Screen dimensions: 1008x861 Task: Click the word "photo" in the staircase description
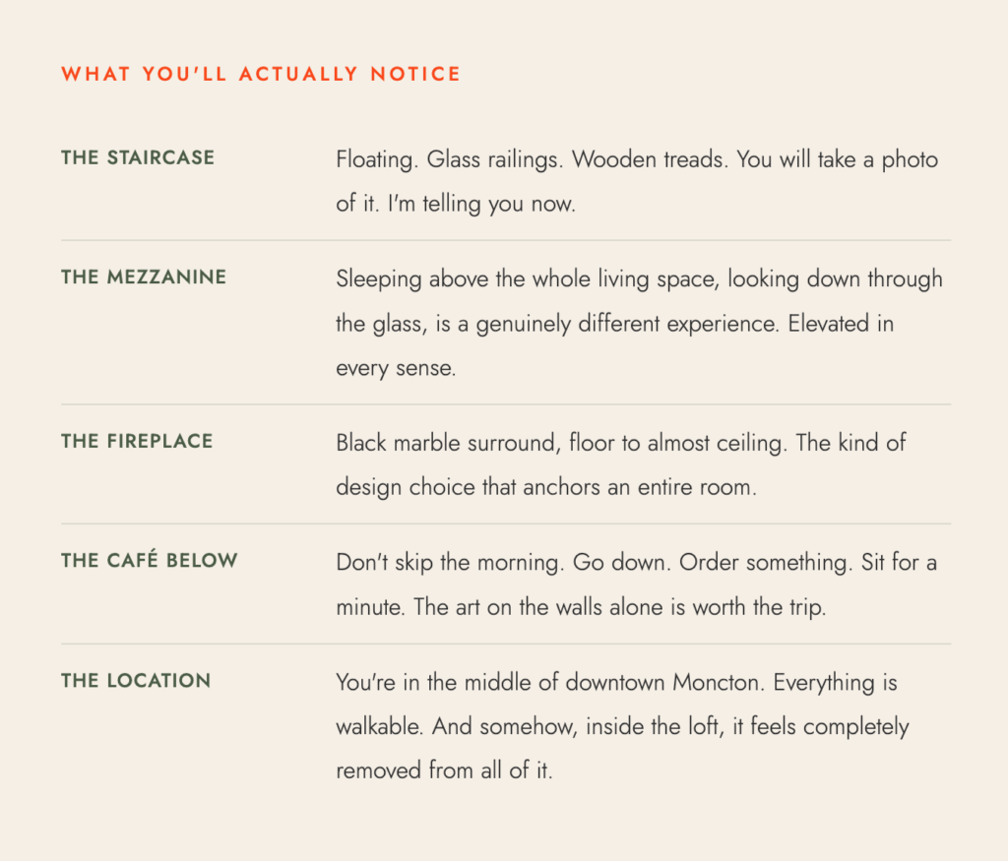point(910,159)
